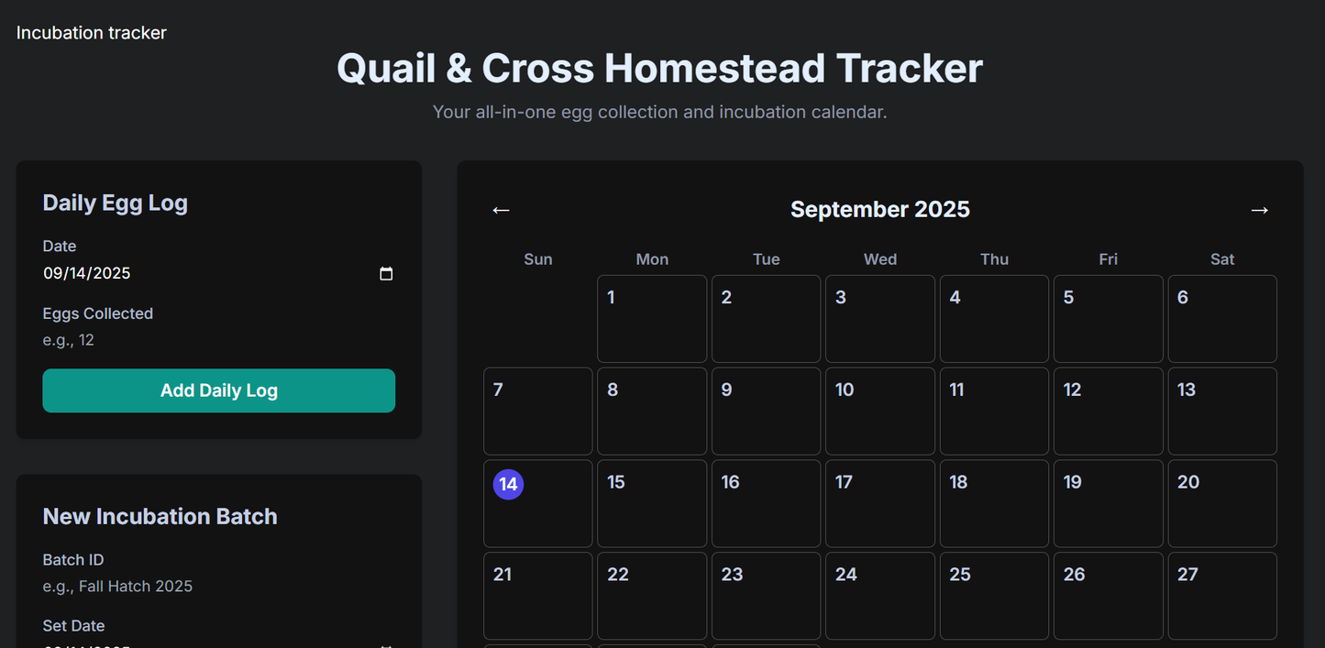Select September 1 on the calendar

click(651, 319)
